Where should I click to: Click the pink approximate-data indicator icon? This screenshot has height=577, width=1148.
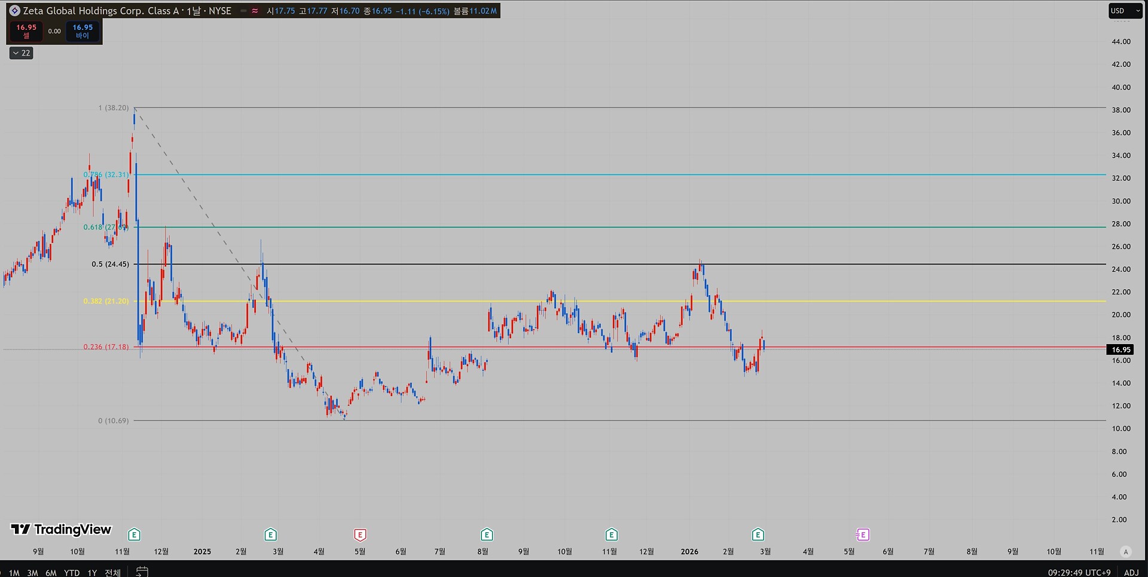(255, 11)
